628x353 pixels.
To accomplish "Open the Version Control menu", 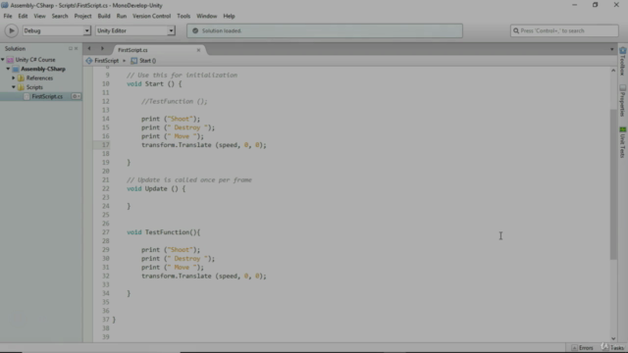I will 151,16.
